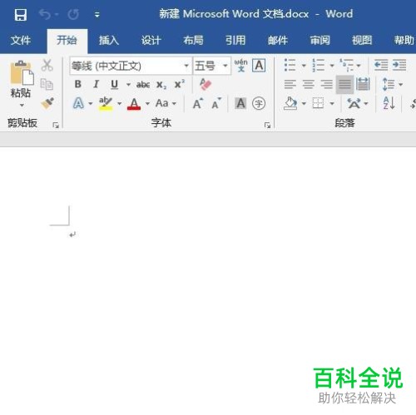Open the 字体 dialog launcher
Image resolution: width=416 pixels, height=415 pixels.
(267, 126)
